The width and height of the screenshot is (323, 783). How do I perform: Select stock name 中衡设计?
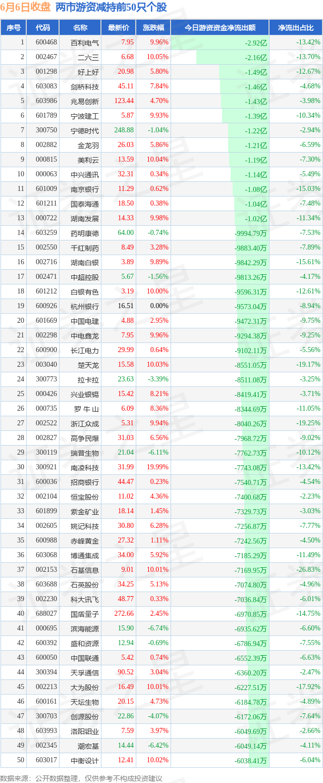tap(85, 760)
